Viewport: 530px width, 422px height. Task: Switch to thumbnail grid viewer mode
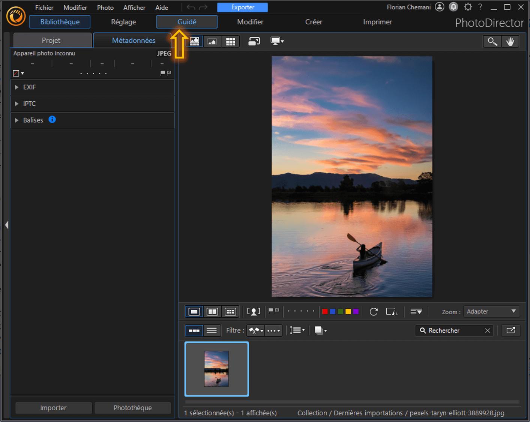tap(230, 42)
